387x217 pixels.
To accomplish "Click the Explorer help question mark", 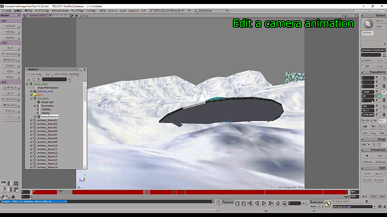I will click(38, 80).
